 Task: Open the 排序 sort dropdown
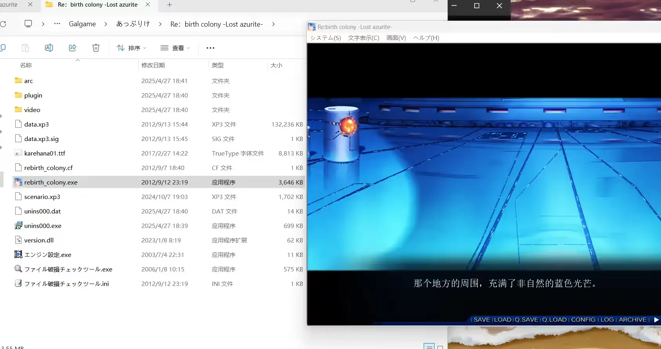point(131,48)
